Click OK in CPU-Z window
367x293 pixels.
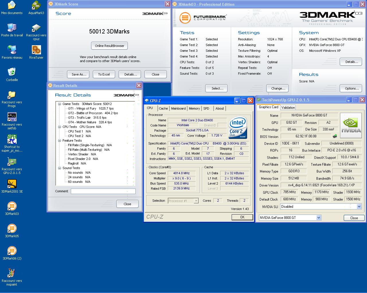point(242,217)
